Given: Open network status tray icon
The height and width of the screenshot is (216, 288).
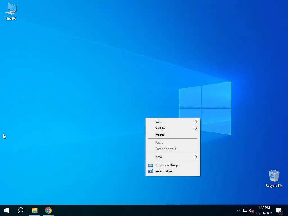Looking at the screenshot, I should [245, 210].
